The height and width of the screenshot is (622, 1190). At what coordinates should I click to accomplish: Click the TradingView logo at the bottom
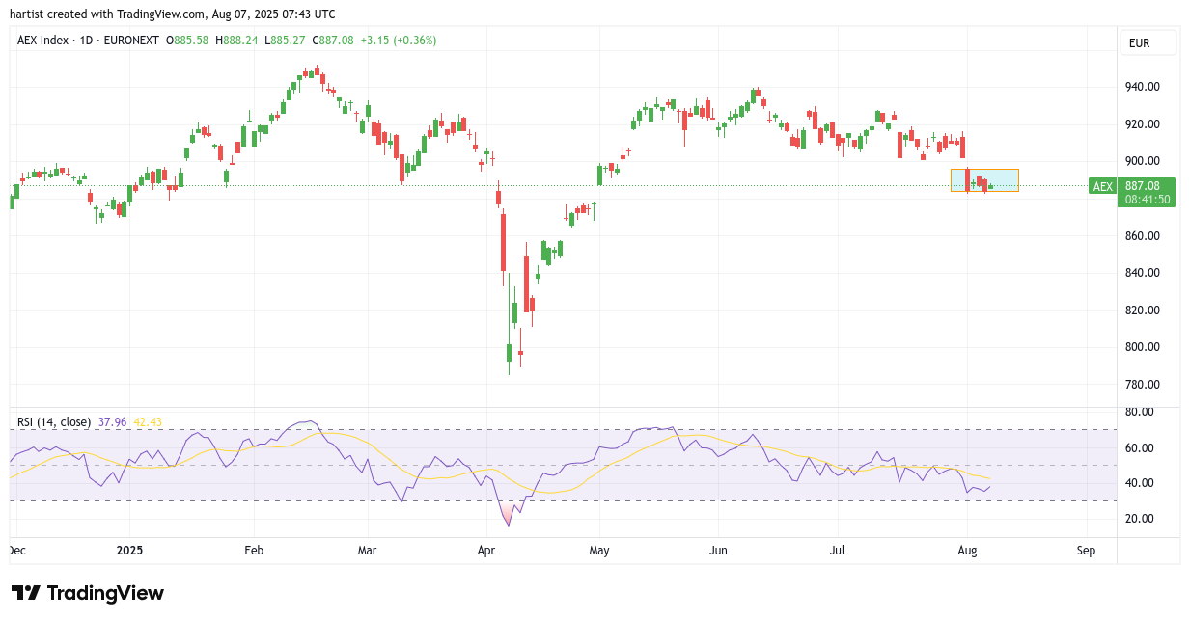click(88, 593)
